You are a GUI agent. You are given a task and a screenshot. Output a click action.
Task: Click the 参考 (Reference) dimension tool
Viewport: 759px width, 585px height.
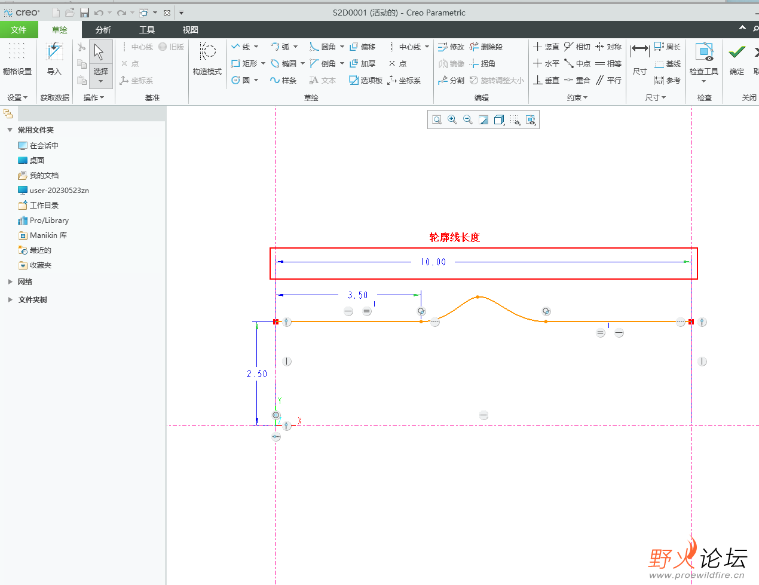point(668,80)
